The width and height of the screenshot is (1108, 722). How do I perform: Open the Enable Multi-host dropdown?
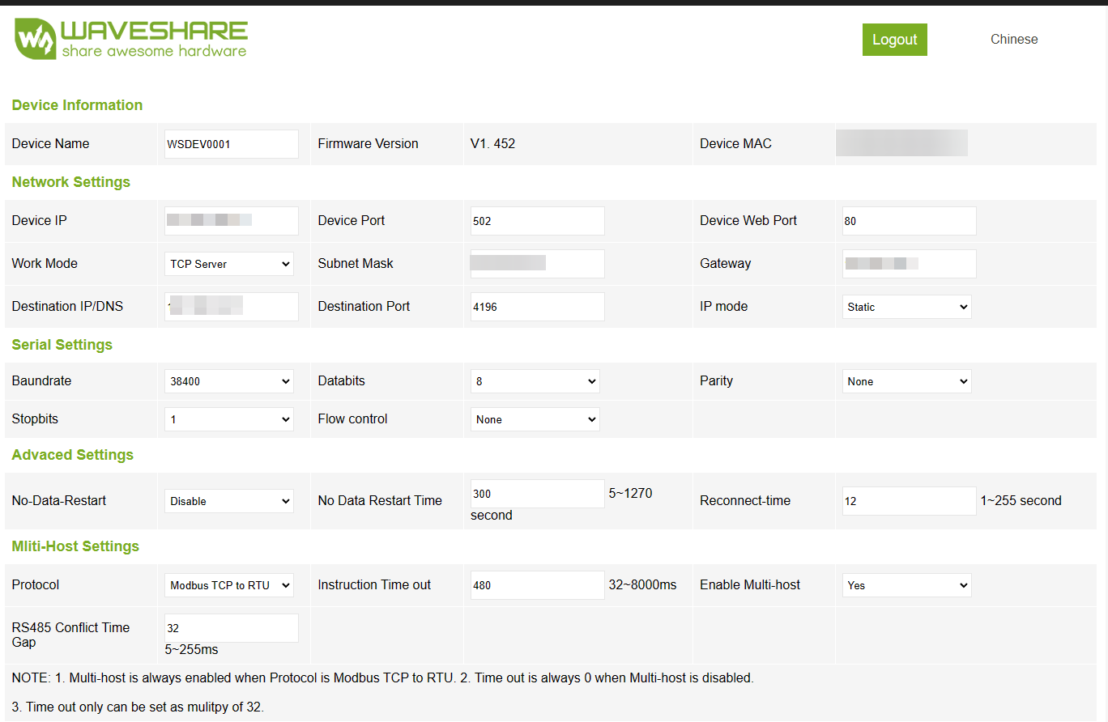coord(906,585)
